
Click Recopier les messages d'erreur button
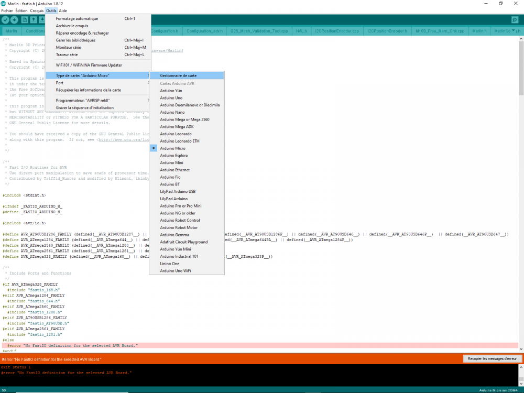(x=492, y=358)
